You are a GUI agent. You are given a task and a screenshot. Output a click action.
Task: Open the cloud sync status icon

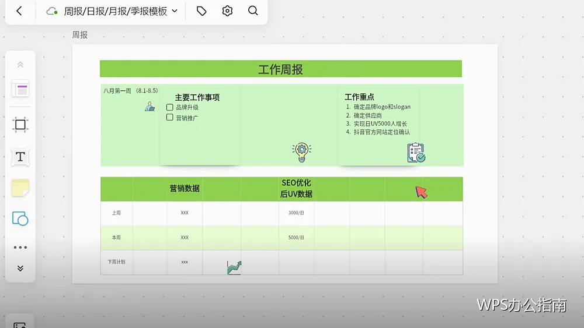[52, 11]
